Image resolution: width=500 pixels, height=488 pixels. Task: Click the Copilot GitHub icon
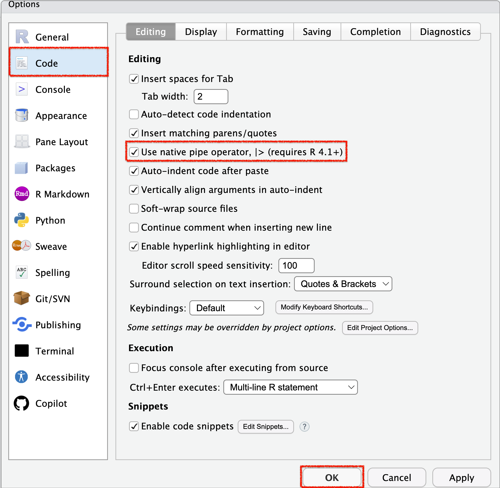[x=22, y=403]
